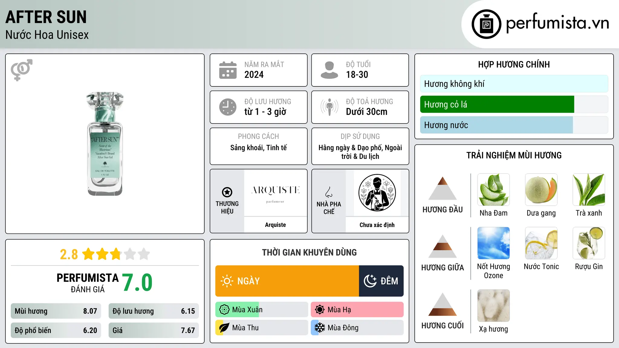
Task: Click the perfumer illustration above Chưa xác định
Action: (x=377, y=193)
